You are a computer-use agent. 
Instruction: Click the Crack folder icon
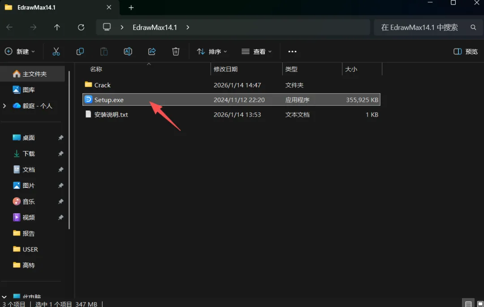[88, 85]
